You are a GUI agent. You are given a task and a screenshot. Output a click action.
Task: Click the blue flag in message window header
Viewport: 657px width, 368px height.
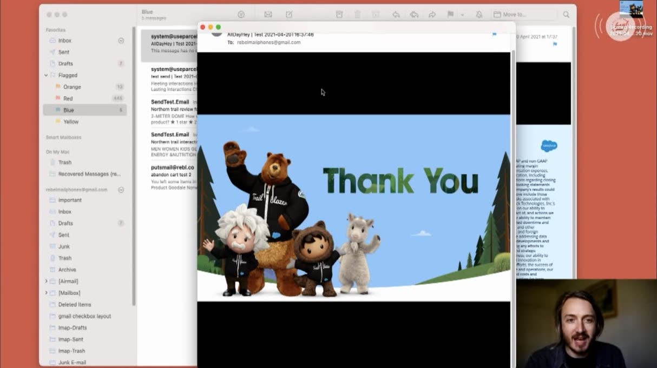[494, 34]
